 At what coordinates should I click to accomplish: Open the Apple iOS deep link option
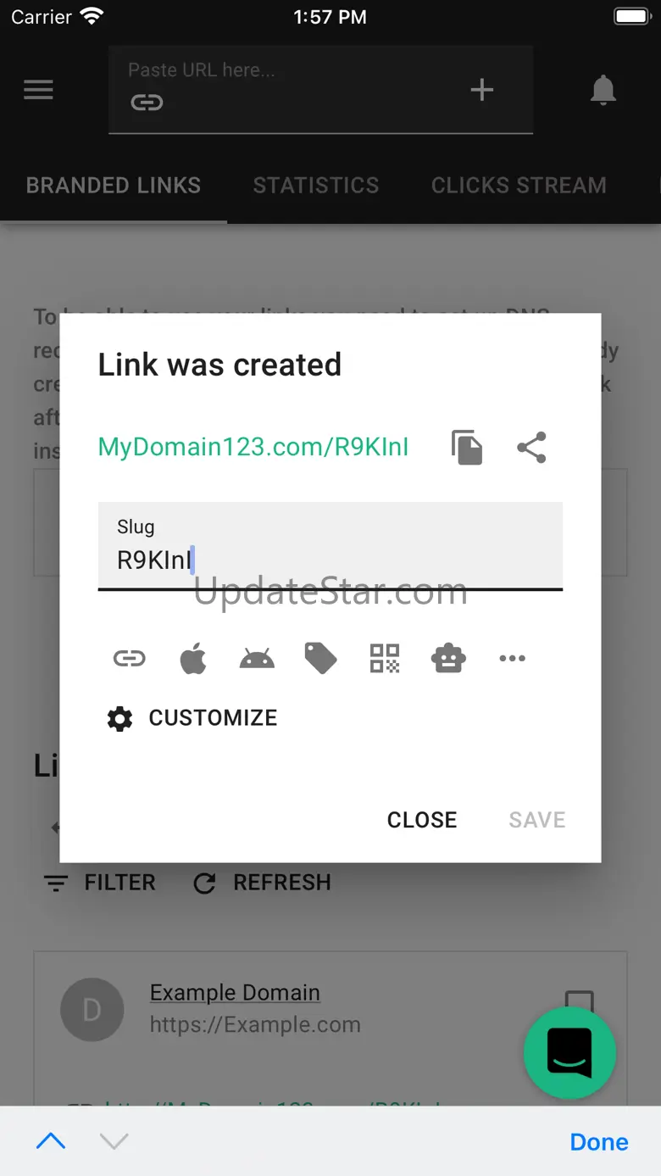pyautogui.click(x=193, y=658)
